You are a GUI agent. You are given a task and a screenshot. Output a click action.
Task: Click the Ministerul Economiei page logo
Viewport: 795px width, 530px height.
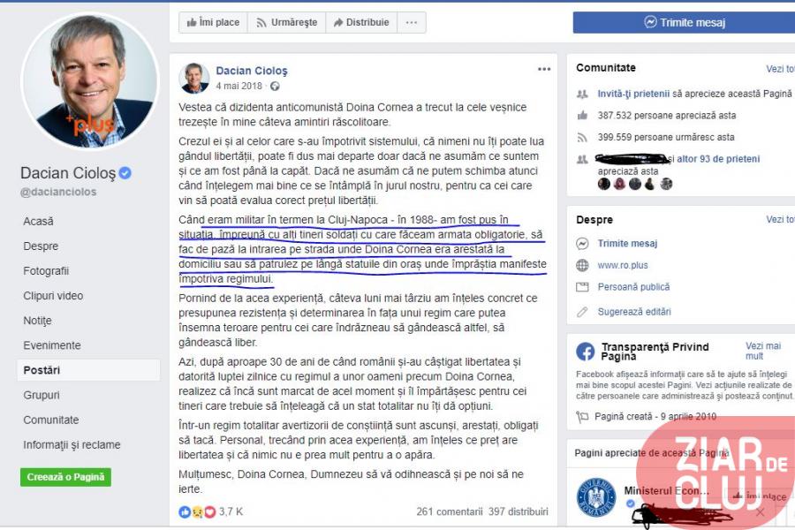[597, 498]
